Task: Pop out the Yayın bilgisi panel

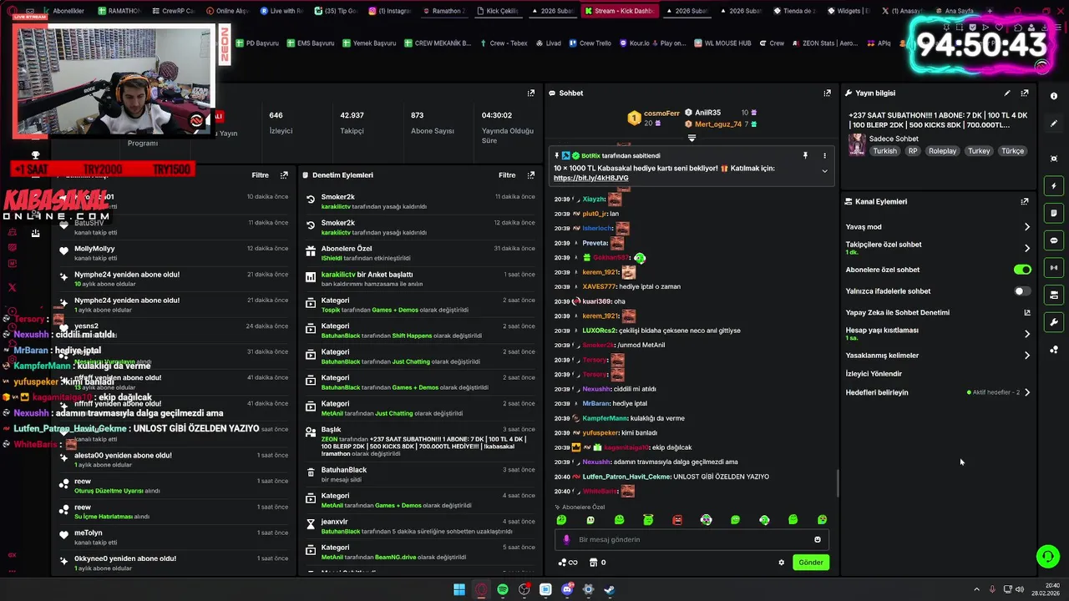Action: [x=1025, y=93]
